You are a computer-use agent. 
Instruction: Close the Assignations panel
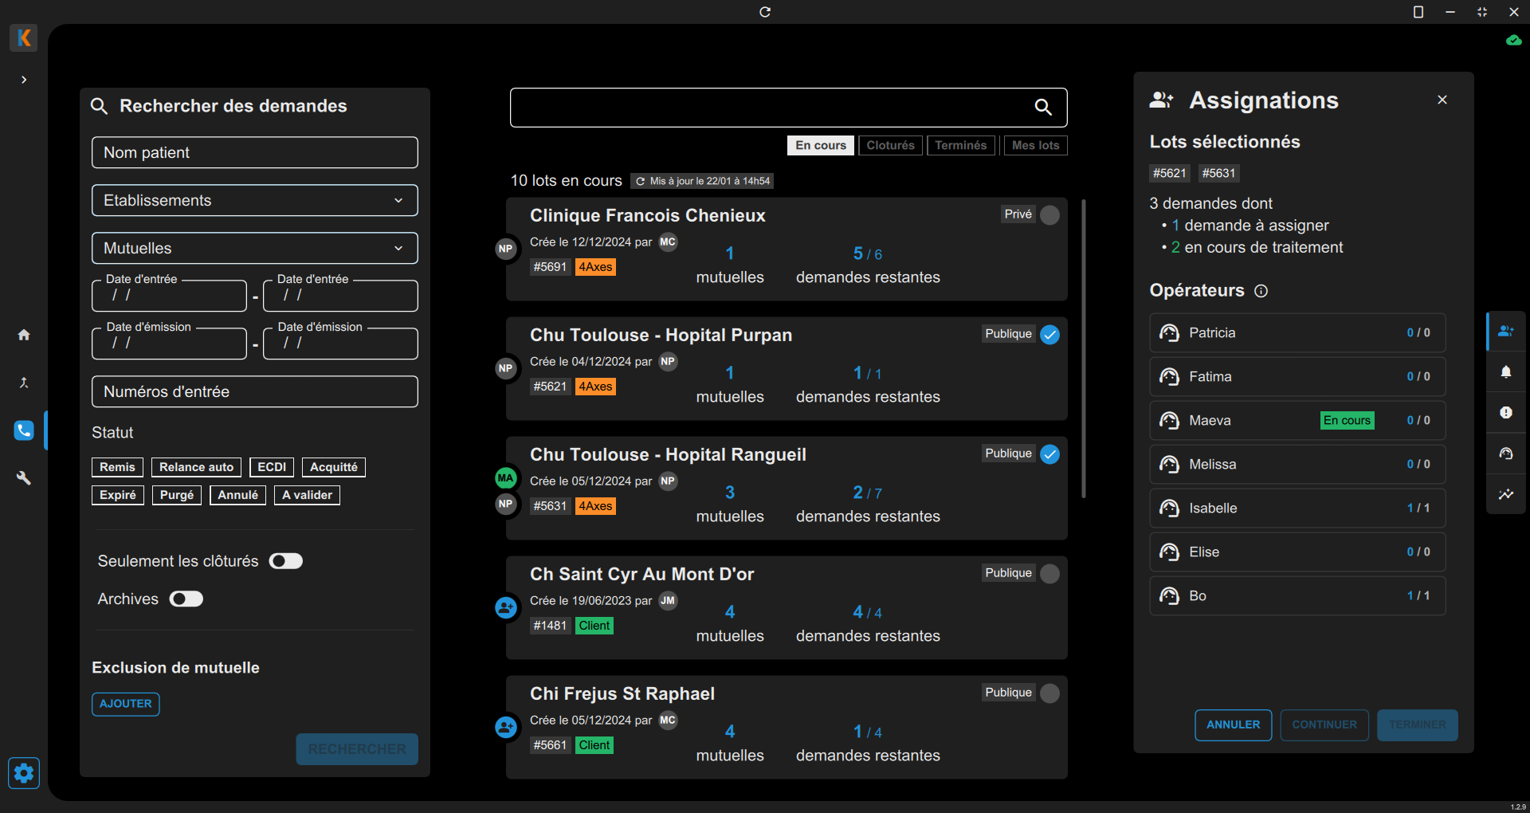[1442, 100]
